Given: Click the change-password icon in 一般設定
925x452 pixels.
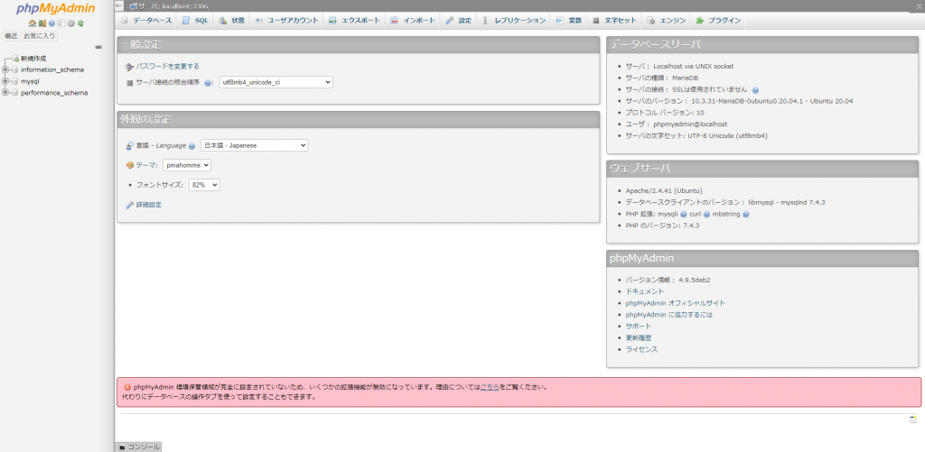Looking at the screenshot, I should point(130,67).
